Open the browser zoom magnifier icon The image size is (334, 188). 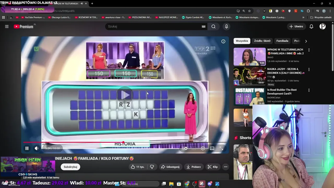[244, 11]
